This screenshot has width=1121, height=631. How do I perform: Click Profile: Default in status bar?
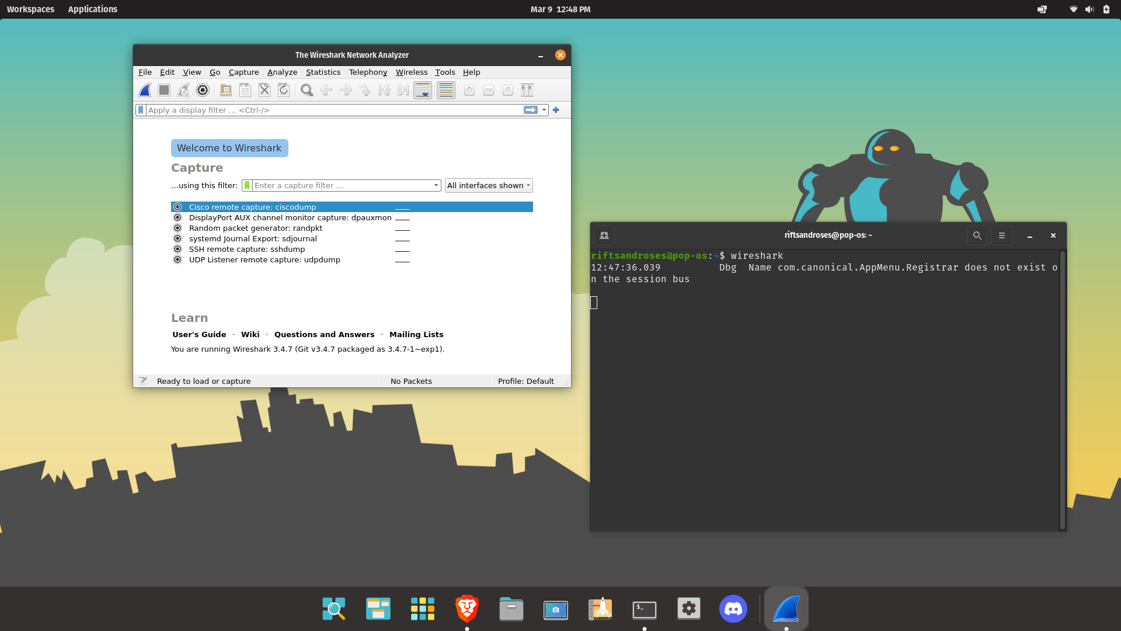(x=526, y=381)
